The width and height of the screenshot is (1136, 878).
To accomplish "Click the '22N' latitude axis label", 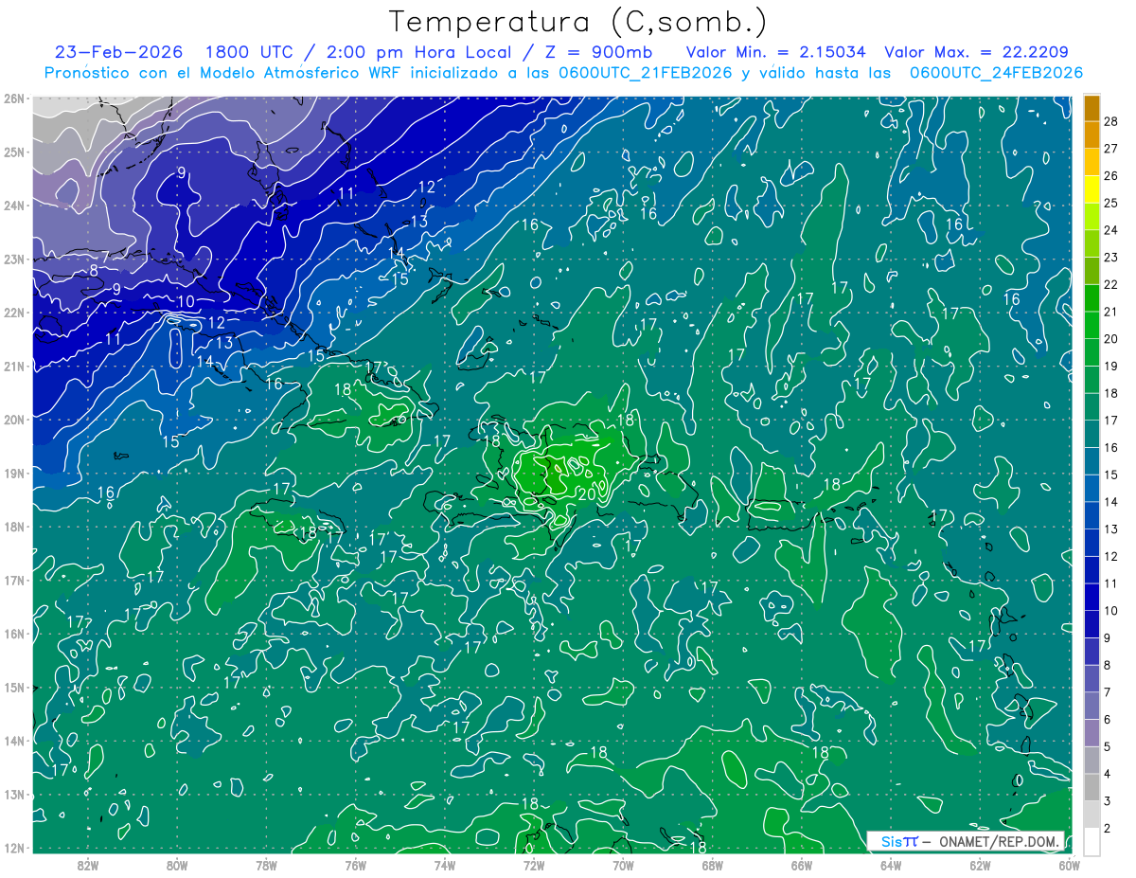I will click(13, 313).
